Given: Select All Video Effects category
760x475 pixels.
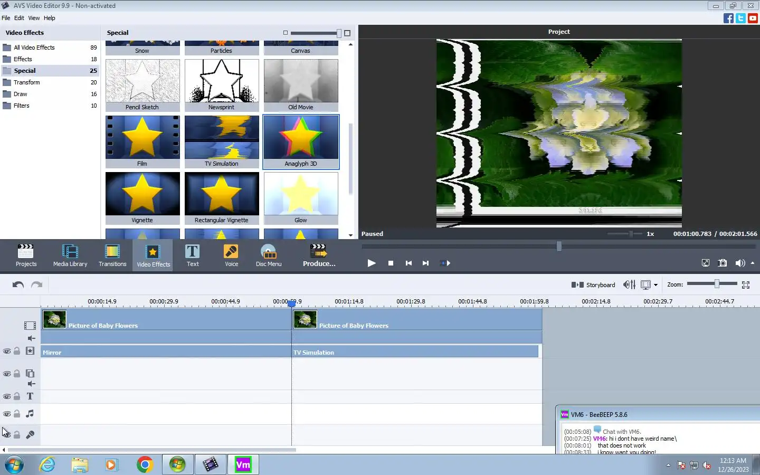Looking at the screenshot, I should pos(50,47).
